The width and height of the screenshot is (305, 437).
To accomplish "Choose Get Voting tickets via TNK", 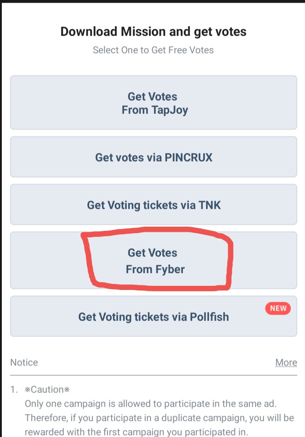I will (153, 205).
